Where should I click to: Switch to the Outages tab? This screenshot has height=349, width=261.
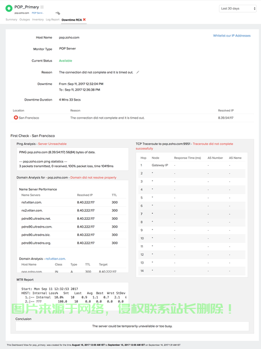25,20
